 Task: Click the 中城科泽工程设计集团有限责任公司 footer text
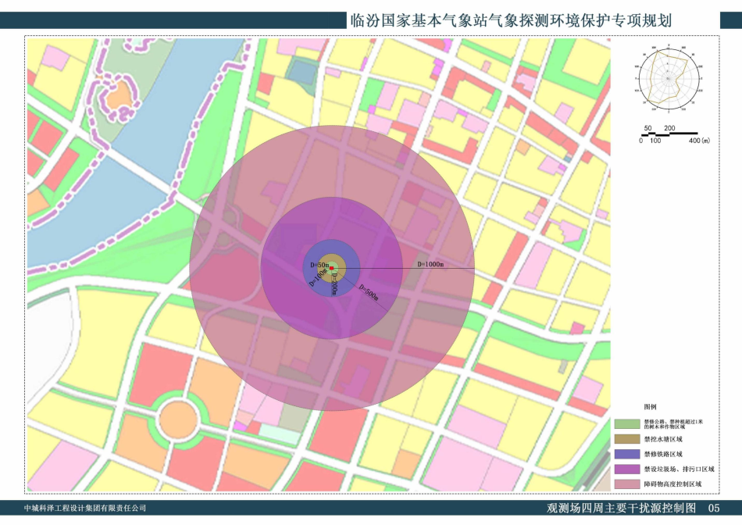click(86, 509)
